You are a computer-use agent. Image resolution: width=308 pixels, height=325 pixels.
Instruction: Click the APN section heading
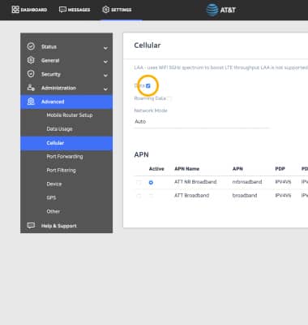[x=141, y=154]
